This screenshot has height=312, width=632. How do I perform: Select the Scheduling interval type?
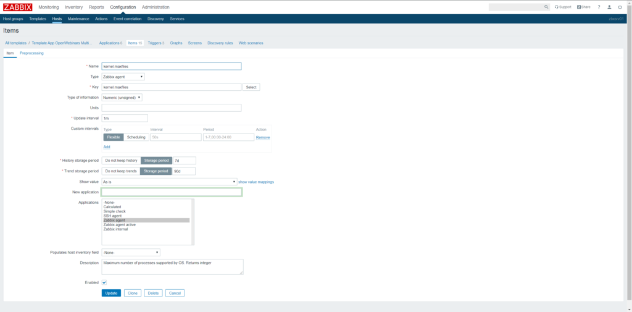136,137
